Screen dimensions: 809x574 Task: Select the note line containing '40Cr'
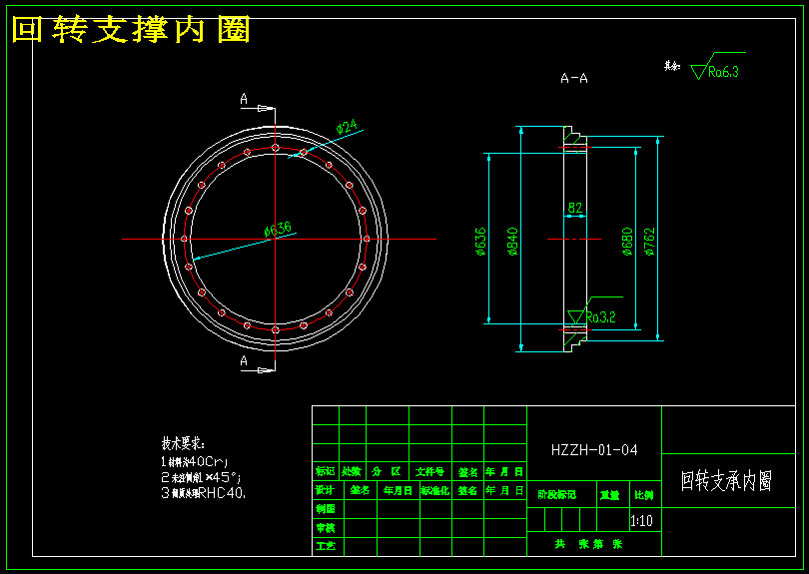pyautogui.click(x=195, y=461)
